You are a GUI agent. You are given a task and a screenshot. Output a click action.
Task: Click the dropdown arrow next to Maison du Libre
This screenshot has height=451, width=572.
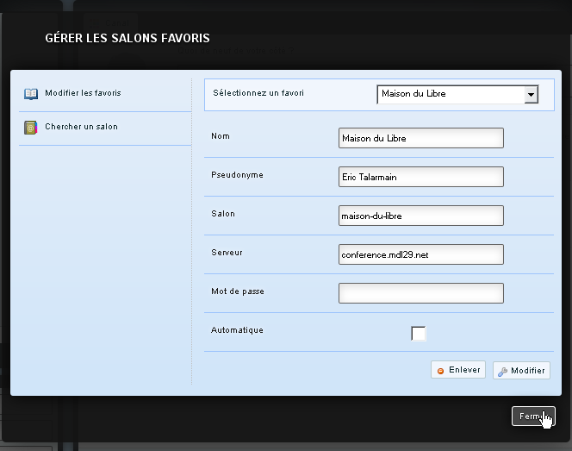click(x=531, y=94)
